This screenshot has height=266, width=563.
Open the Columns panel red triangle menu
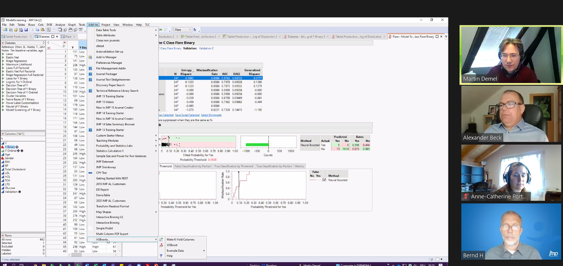coord(2,134)
